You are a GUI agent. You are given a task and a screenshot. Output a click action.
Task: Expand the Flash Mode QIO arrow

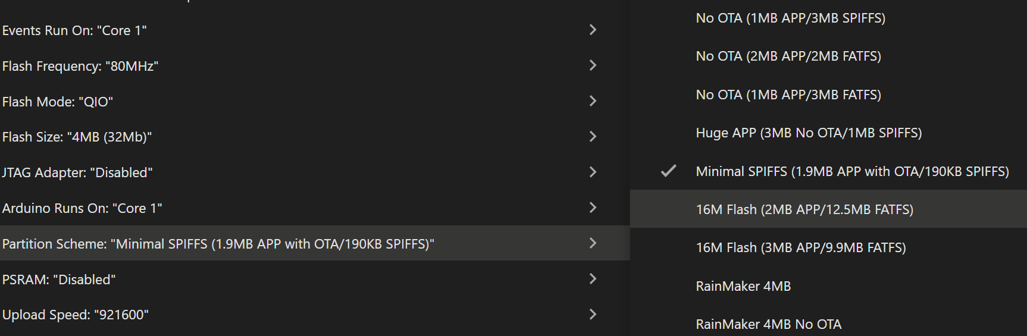tap(593, 101)
